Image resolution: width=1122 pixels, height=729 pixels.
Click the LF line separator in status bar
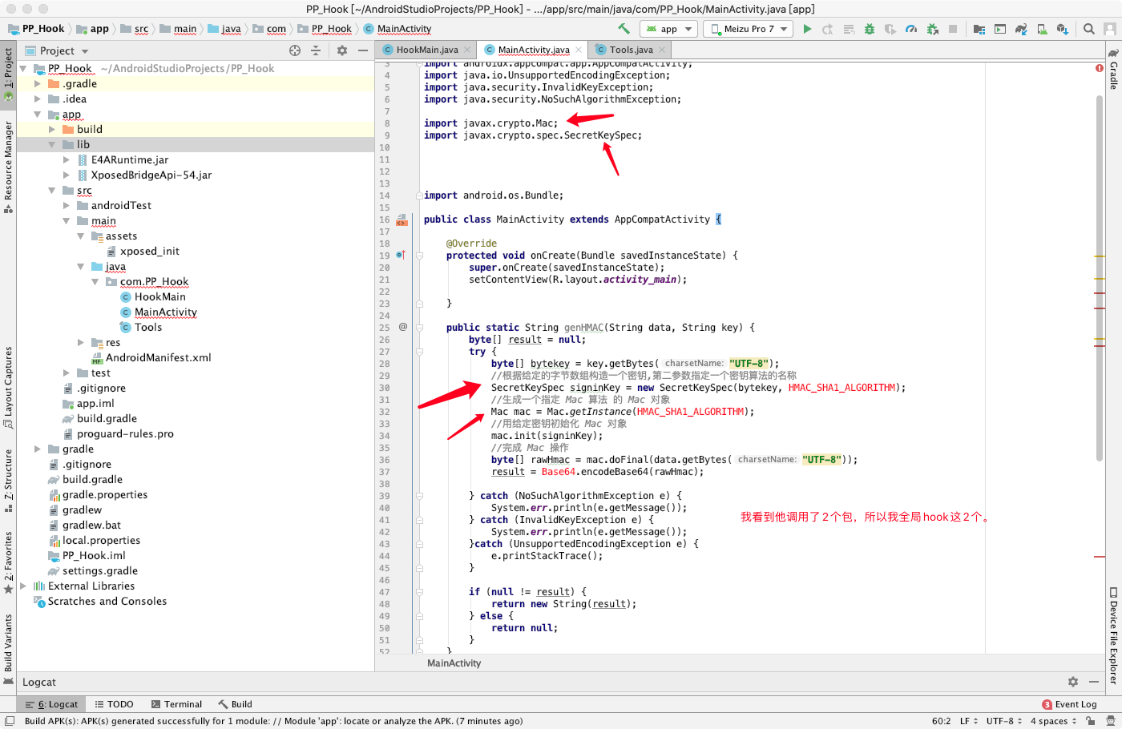[969, 721]
